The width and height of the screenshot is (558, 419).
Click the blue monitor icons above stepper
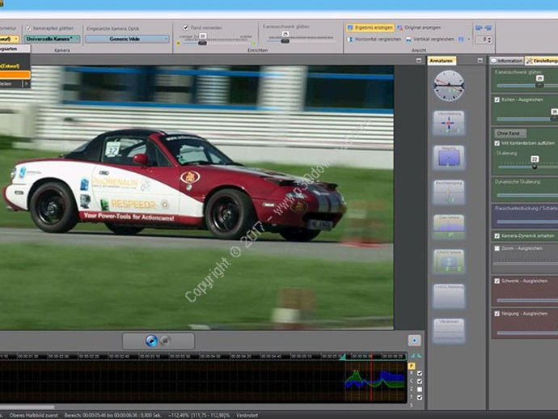coord(484,28)
